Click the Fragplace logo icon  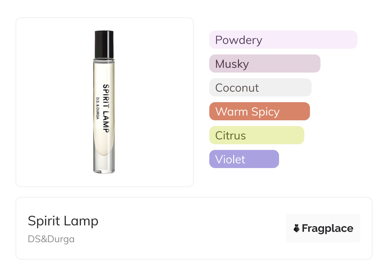(x=297, y=228)
